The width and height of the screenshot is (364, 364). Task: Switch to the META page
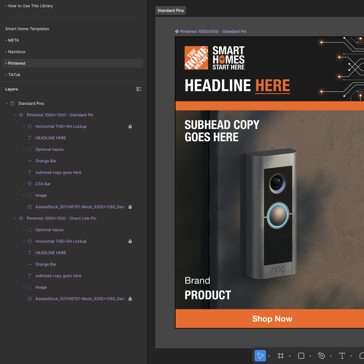(x=73, y=40)
